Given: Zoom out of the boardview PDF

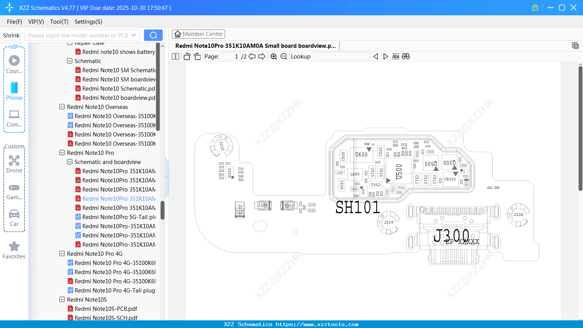Looking at the screenshot, I should pyautogui.click(x=284, y=56).
